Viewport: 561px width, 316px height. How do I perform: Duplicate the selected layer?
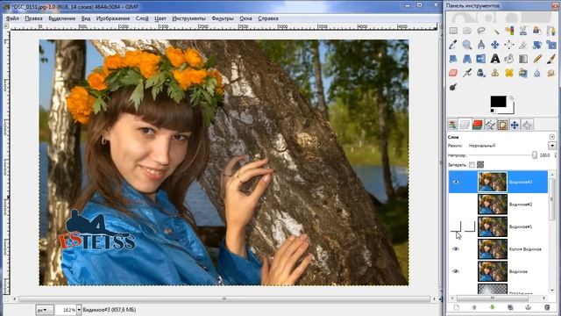coord(510,307)
